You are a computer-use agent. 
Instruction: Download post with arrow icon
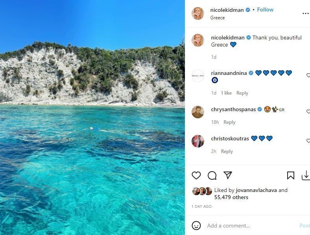point(306,175)
